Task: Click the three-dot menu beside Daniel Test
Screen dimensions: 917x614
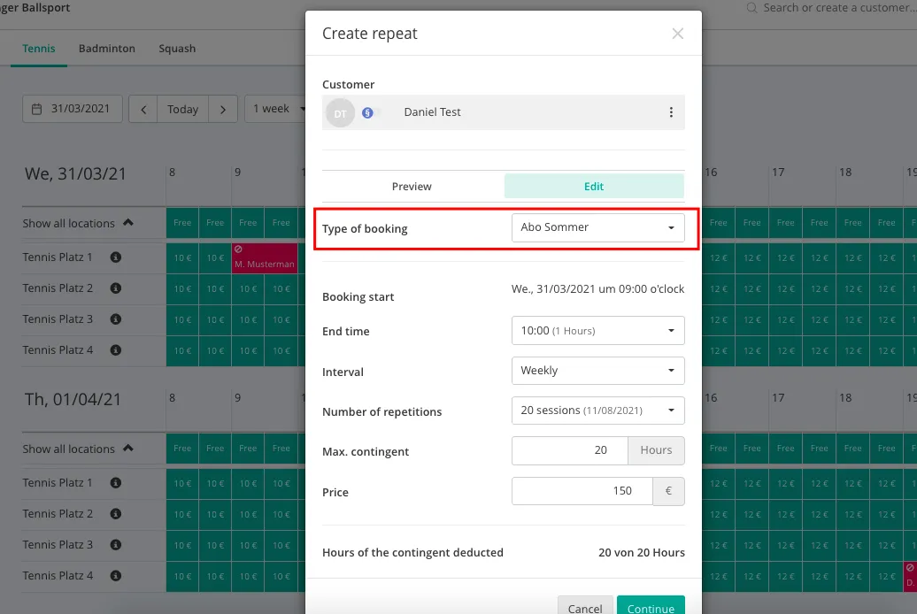Action: pos(671,112)
